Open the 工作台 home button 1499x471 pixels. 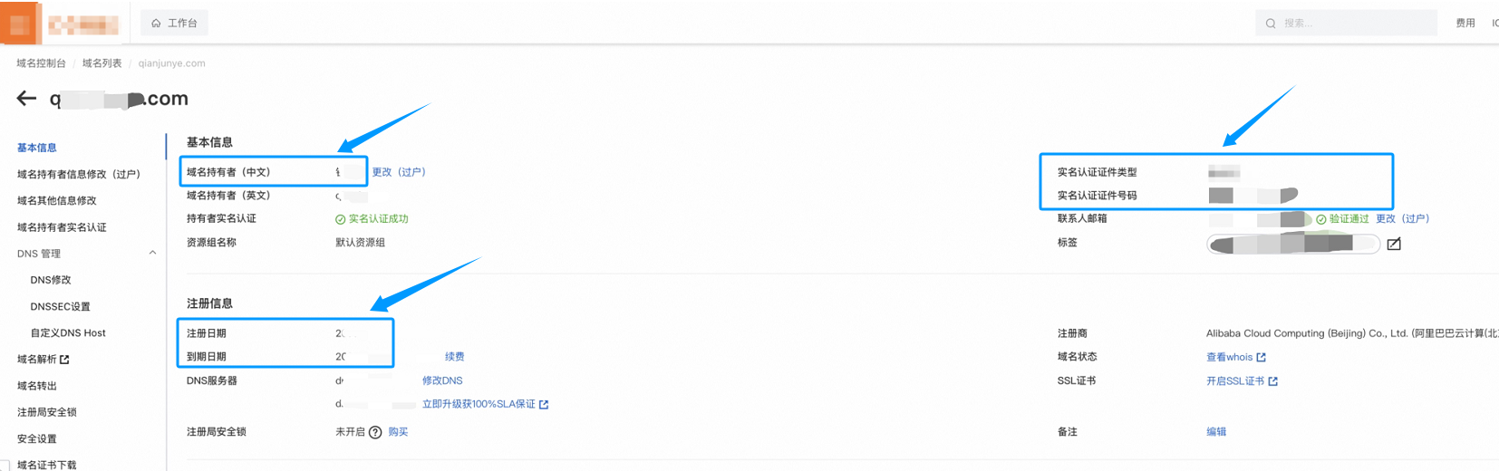(175, 23)
